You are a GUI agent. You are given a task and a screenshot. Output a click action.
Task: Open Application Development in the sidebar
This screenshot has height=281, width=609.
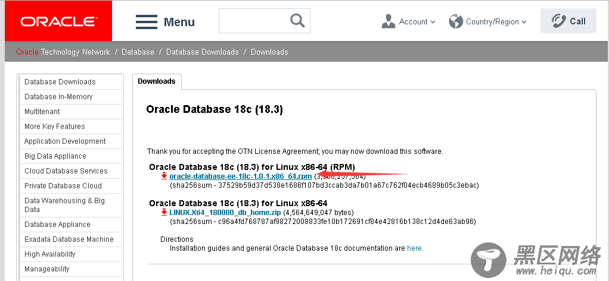point(71,141)
